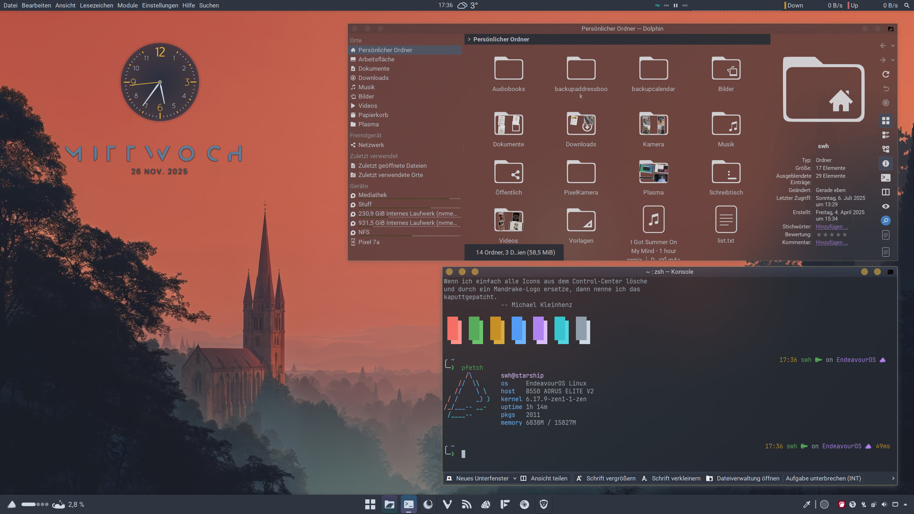Image resolution: width=914 pixels, height=514 pixels.
Task: Toggle hidden files with the eye icon
Action: click(x=885, y=206)
